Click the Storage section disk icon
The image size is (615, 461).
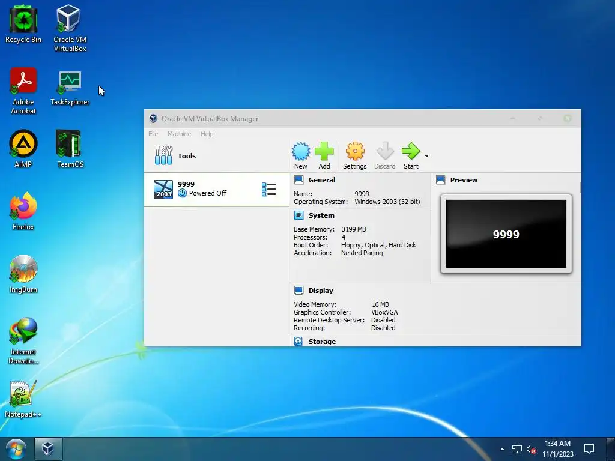[x=298, y=342]
